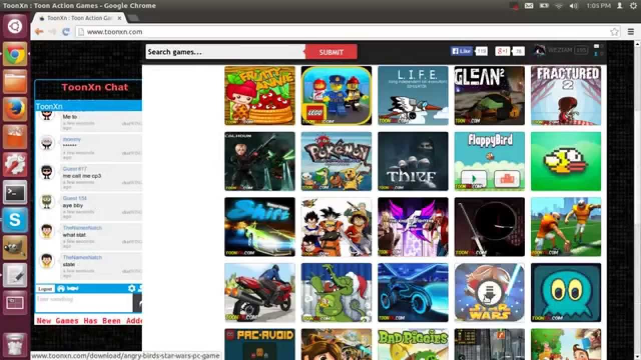The height and width of the screenshot is (360, 641).
Task: Click the 1:05 PM clock
Action: click(x=598, y=5)
